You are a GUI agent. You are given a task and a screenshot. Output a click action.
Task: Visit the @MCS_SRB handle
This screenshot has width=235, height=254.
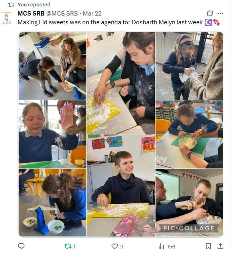62,14
